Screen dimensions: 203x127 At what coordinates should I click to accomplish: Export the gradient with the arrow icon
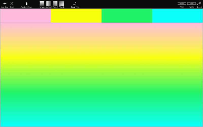[199, 4]
